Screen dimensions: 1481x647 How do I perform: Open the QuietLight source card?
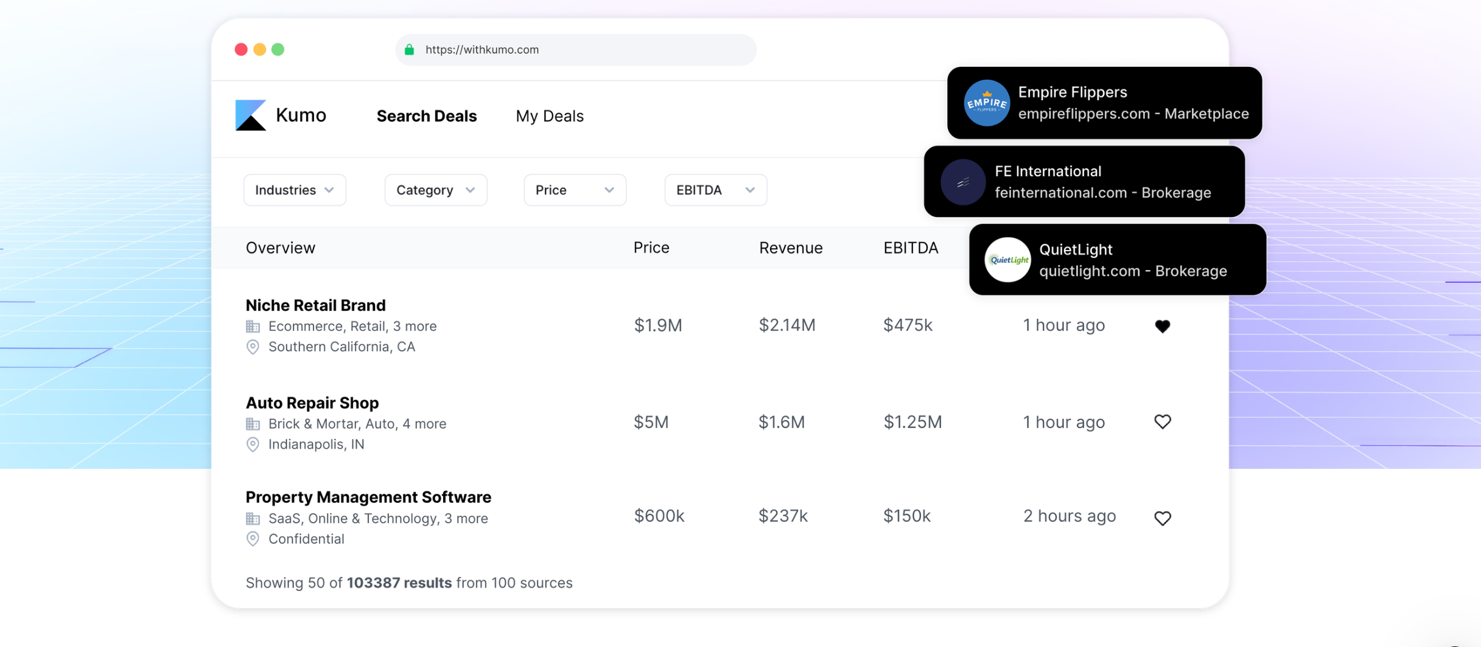click(x=1118, y=260)
